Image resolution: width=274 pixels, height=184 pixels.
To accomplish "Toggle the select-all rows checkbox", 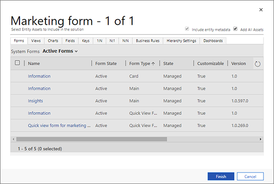I will [17, 63].
